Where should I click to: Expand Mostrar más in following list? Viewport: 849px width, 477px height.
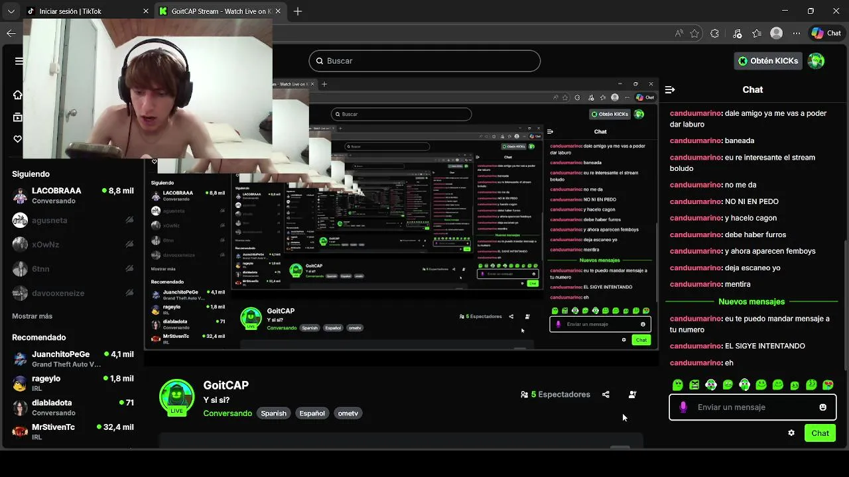(x=32, y=316)
